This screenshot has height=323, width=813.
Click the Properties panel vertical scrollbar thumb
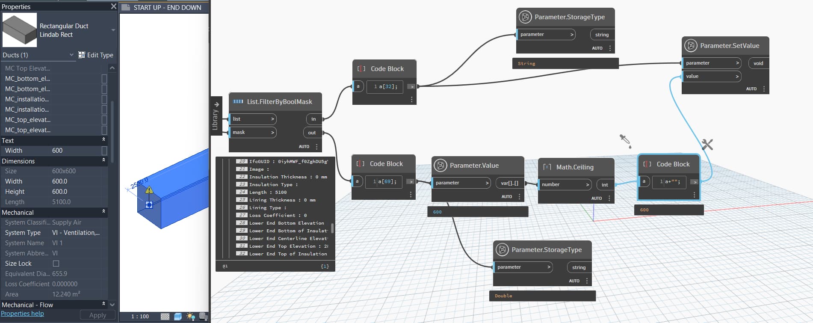[x=112, y=131]
